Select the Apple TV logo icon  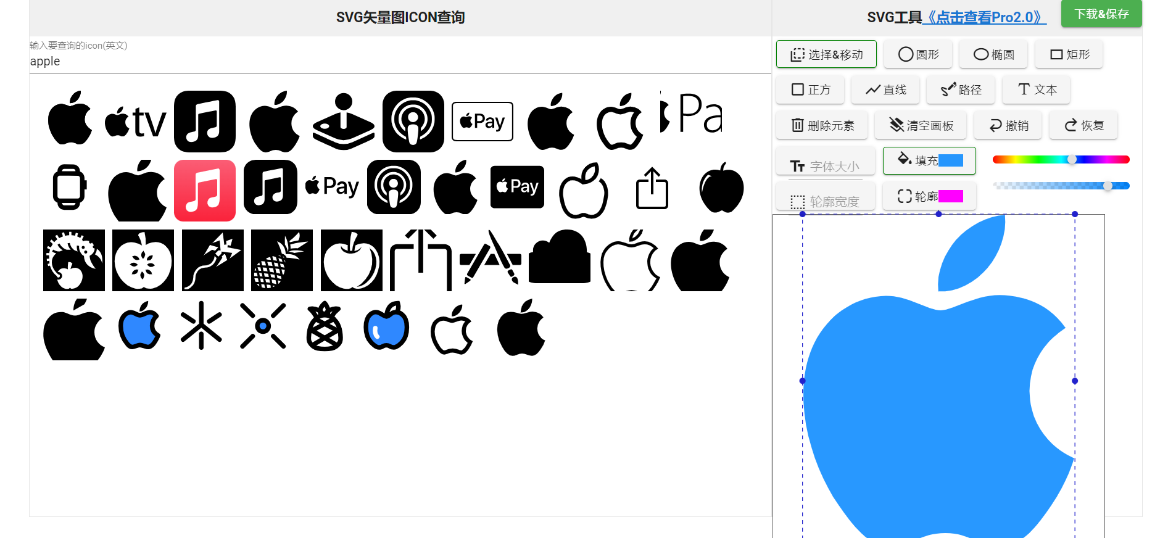136,122
